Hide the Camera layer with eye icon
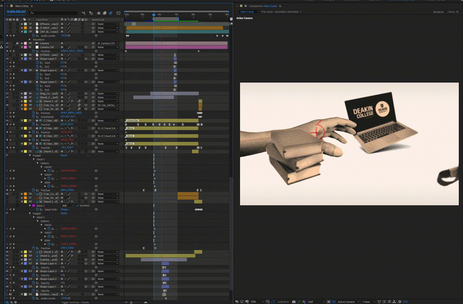The image size is (463, 304). tap(7, 43)
